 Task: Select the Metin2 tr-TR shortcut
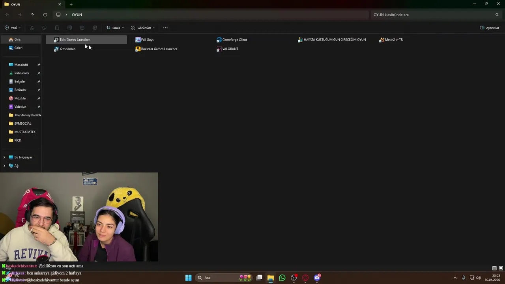[391, 39]
